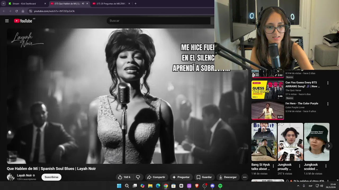Open Task View from the taskbar
The image size is (339, 190).
pos(135,186)
